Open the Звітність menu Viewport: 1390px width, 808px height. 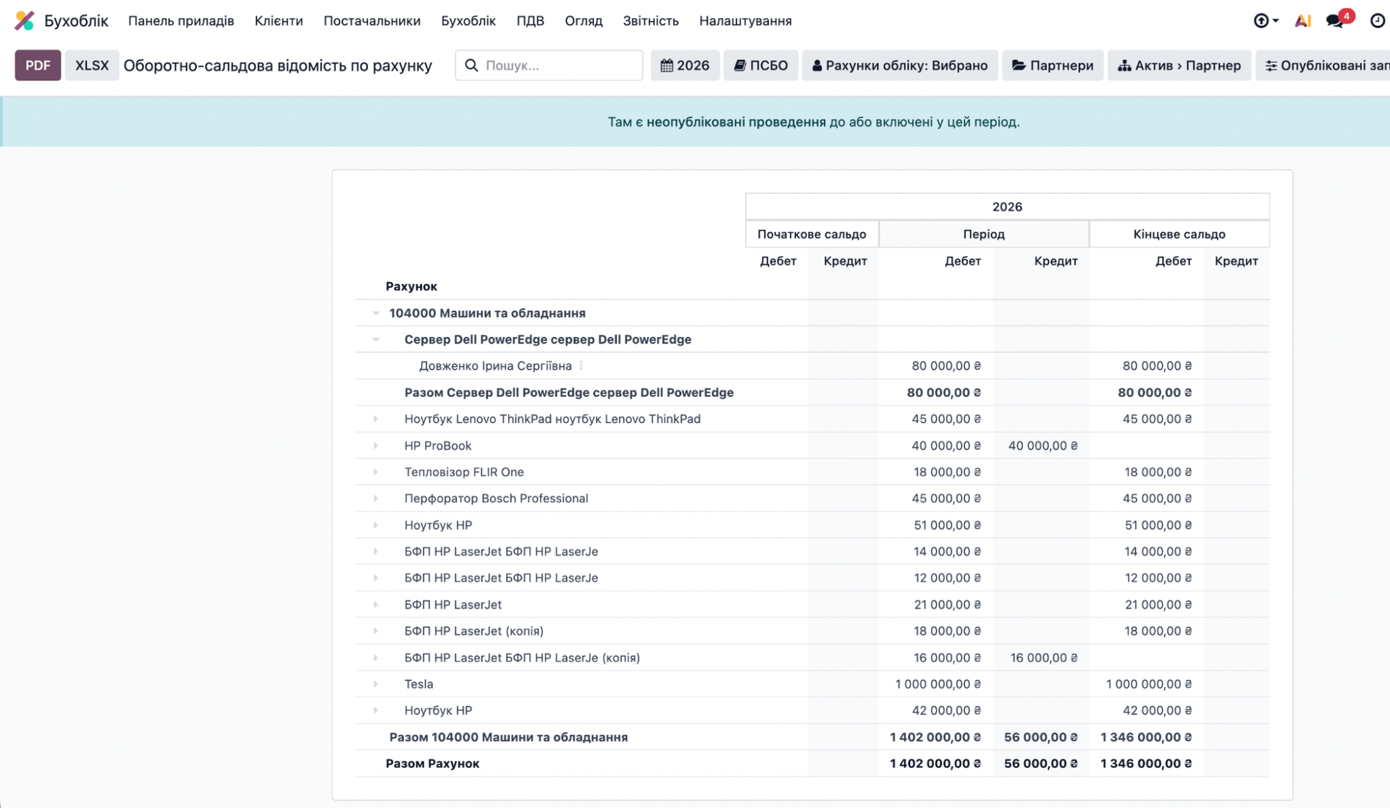pos(651,21)
